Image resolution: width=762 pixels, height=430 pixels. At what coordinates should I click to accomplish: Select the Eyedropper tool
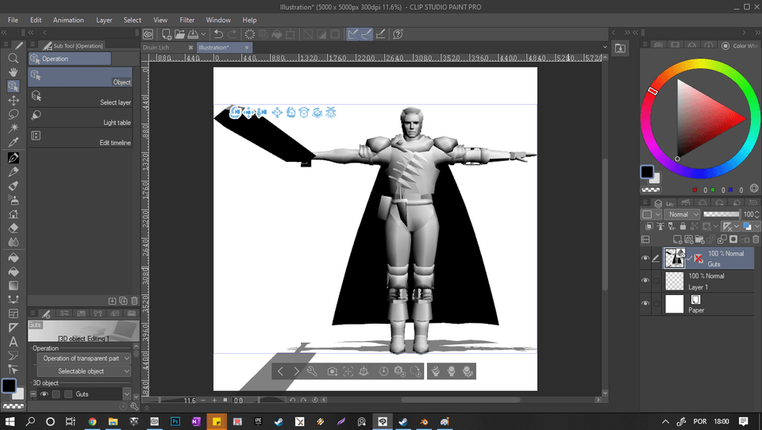(x=13, y=142)
